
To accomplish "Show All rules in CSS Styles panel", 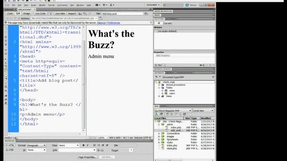I will (159, 23).
